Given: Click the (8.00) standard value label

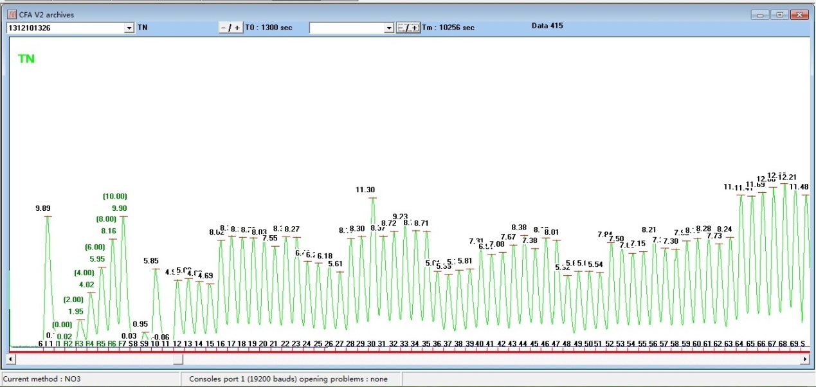Looking at the screenshot, I should point(106,219).
